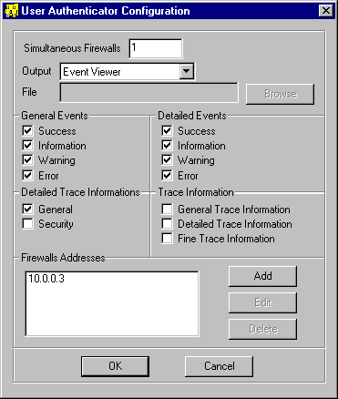Uncheck General Events Information checkbox

[27, 146]
